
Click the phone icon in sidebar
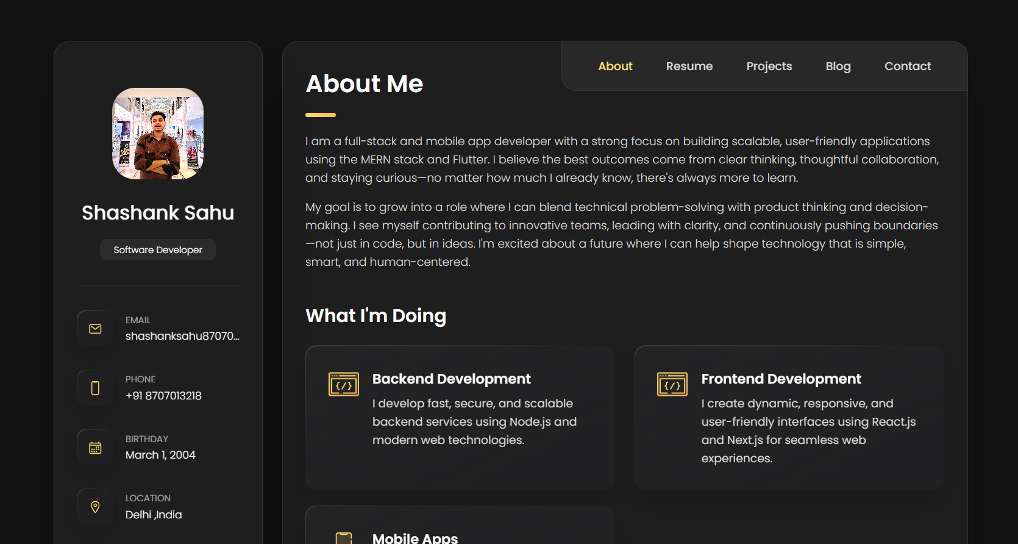tap(95, 388)
